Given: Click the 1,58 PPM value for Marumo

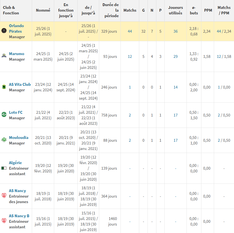Looking at the screenshot, I should pyautogui.click(x=207, y=56).
